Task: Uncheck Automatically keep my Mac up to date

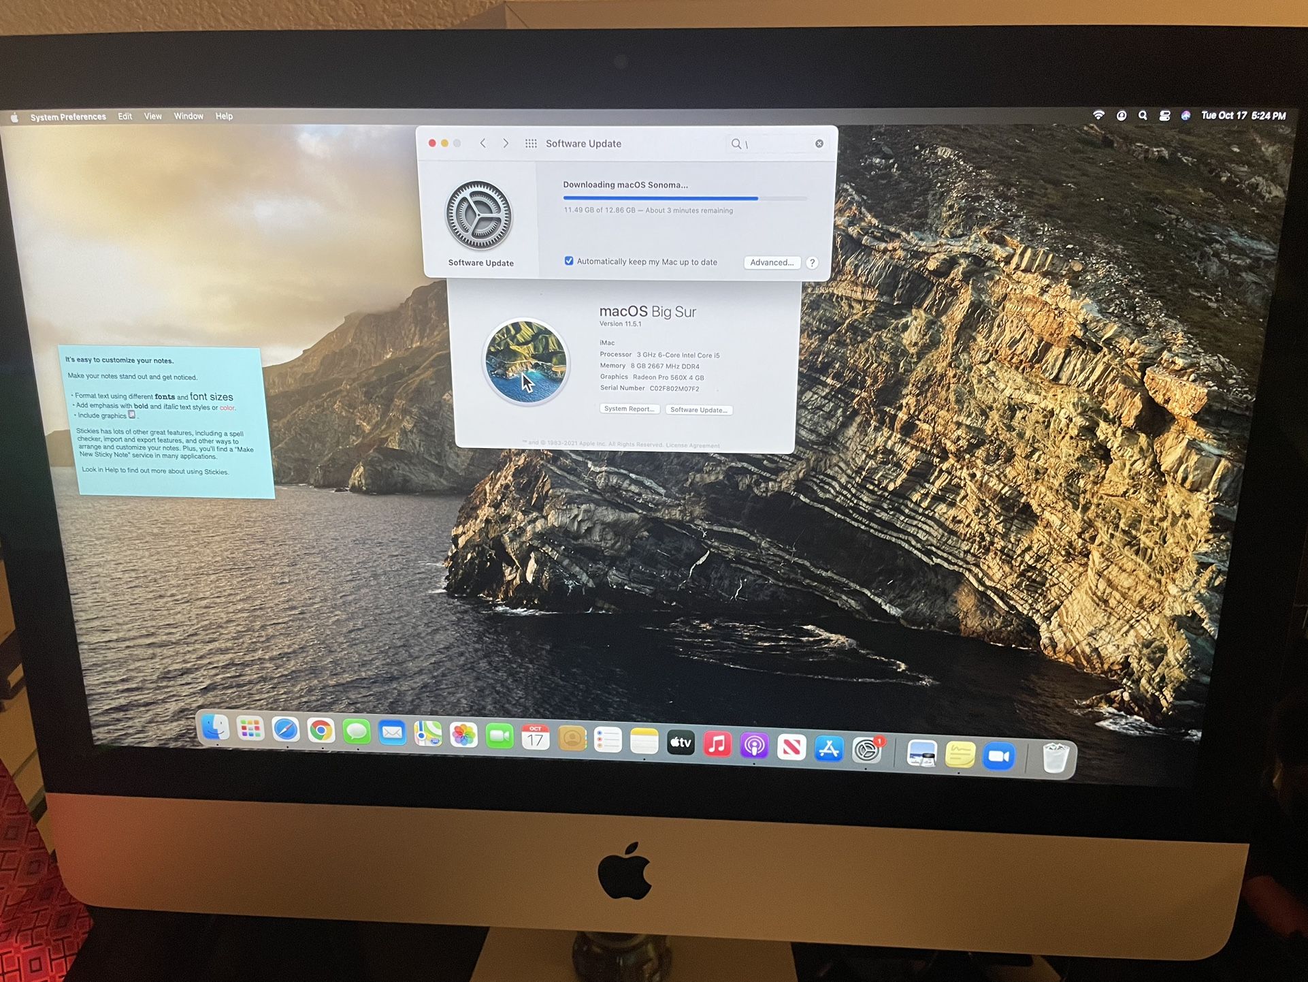Action: point(569,261)
